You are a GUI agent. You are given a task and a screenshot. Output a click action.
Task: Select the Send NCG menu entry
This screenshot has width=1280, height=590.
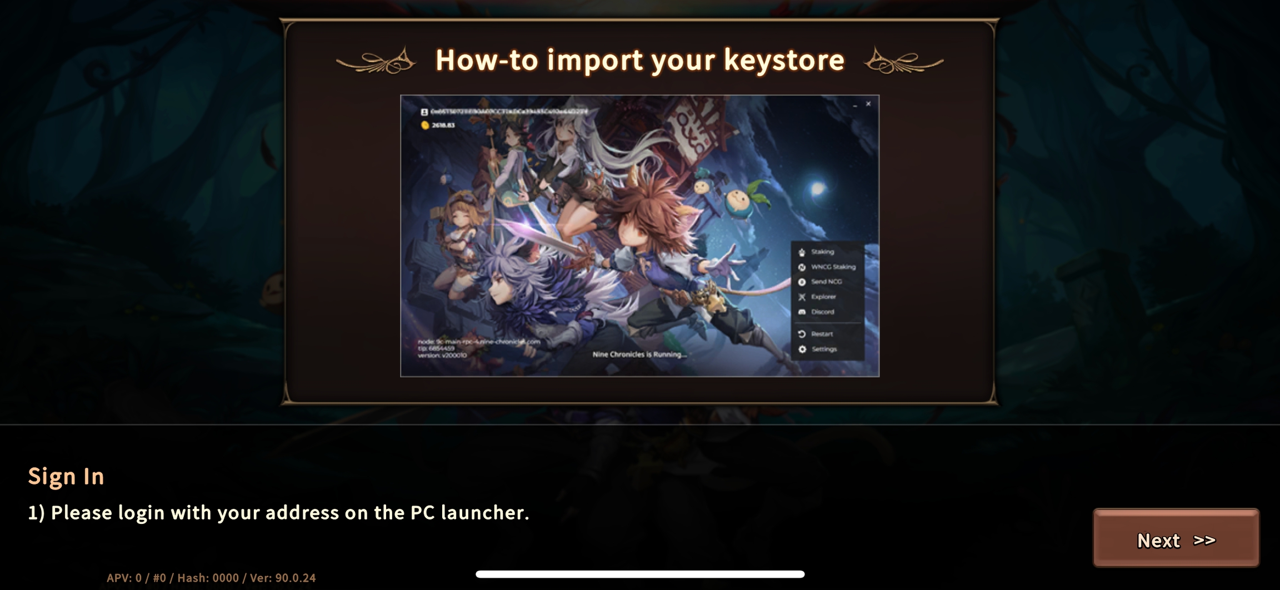point(826,282)
